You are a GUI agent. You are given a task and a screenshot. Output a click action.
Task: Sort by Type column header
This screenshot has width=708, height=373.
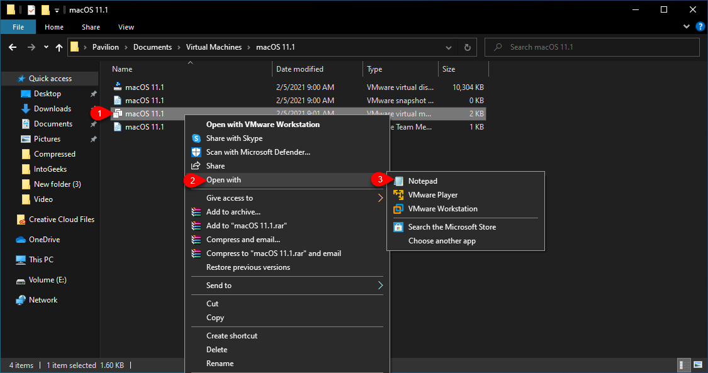400,69
